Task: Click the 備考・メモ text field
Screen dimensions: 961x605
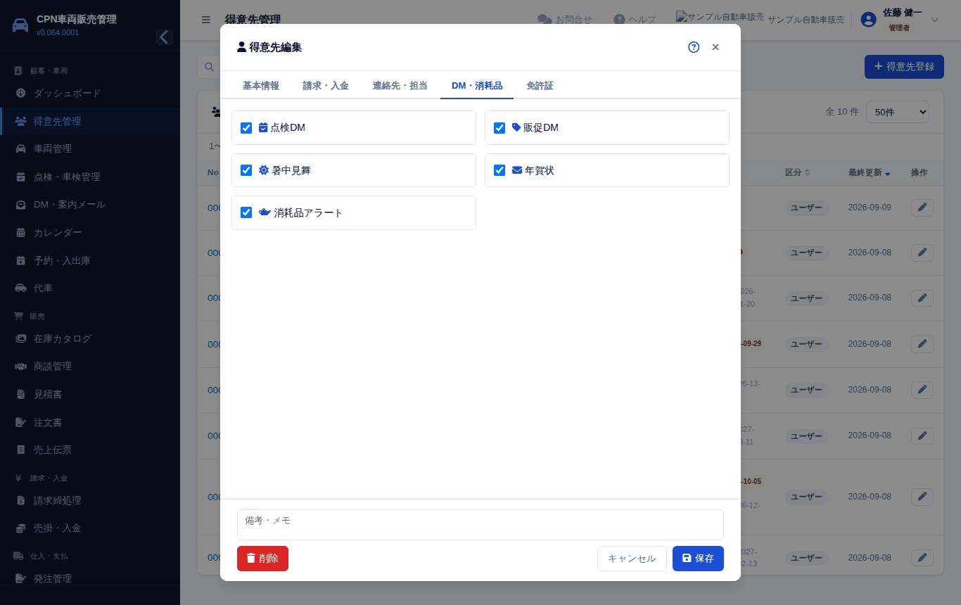Action: (x=480, y=525)
